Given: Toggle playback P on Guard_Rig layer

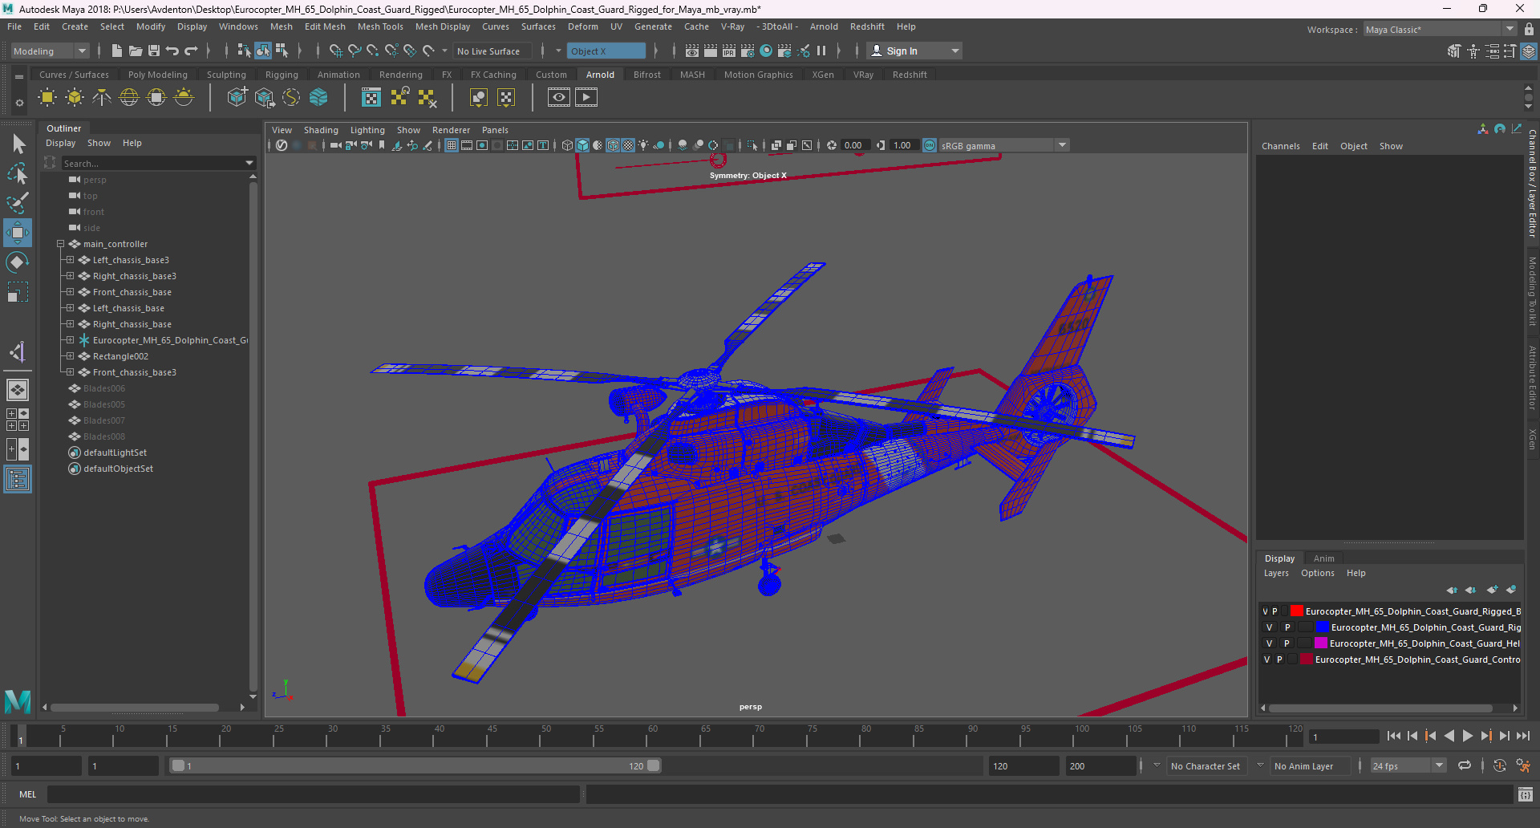Looking at the screenshot, I should [1287, 627].
